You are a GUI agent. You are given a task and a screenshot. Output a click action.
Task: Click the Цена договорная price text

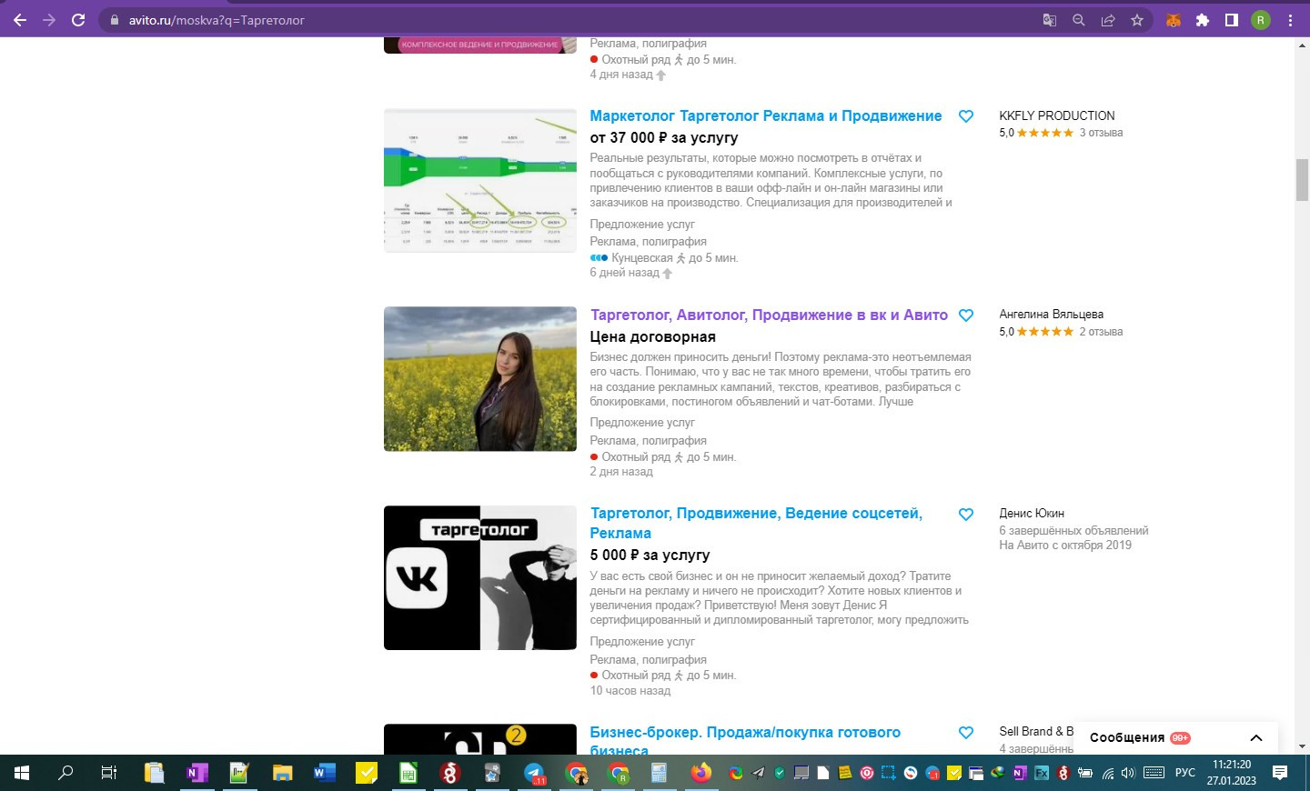(x=652, y=337)
